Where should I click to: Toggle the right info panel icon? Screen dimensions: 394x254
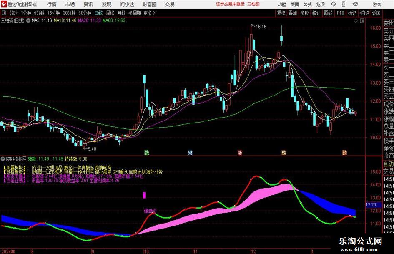[x=362, y=20]
